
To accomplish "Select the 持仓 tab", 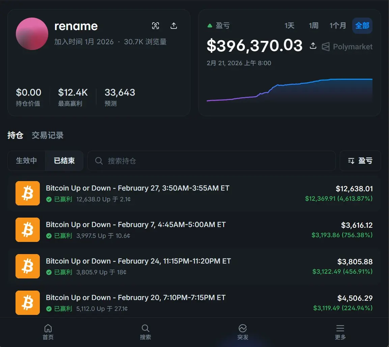I will click(x=16, y=135).
